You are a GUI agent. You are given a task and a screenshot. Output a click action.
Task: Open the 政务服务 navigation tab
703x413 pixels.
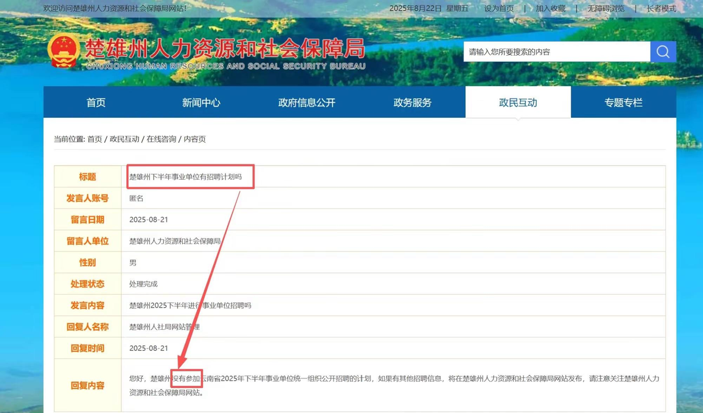[412, 103]
